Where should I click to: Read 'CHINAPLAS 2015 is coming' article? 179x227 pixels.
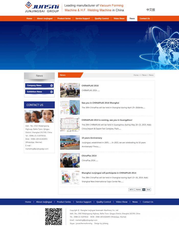pyautogui.click(x=107, y=120)
